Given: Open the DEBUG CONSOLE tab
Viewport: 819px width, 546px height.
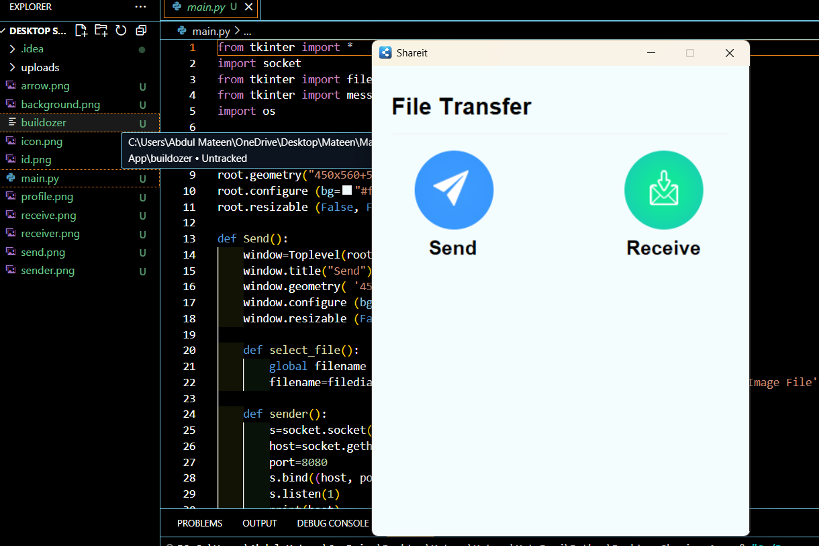Looking at the screenshot, I should click(332, 522).
